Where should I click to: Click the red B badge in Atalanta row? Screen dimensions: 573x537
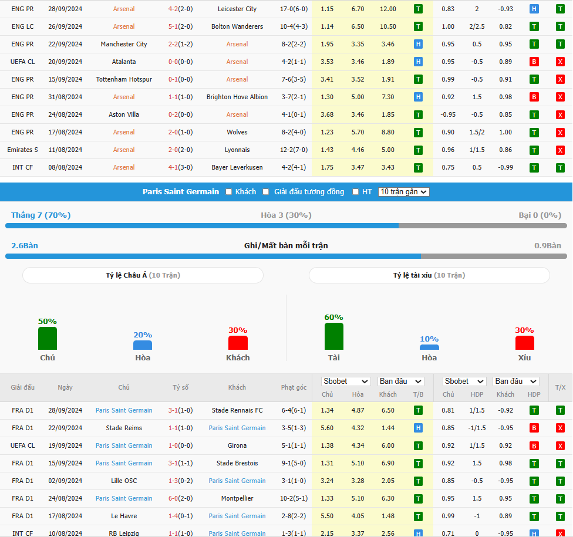tap(534, 62)
